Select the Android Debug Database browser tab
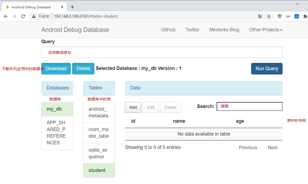Image resolution: width=308 pixels, height=184 pixels. pyautogui.click(x=34, y=7)
